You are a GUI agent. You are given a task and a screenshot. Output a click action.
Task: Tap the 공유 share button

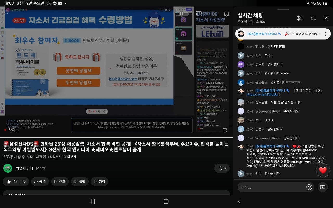coord(40,181)
